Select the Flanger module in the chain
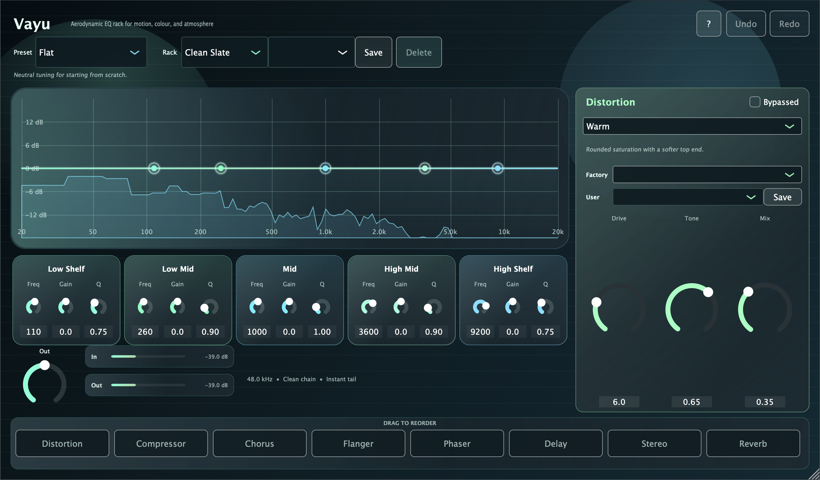 358,443
